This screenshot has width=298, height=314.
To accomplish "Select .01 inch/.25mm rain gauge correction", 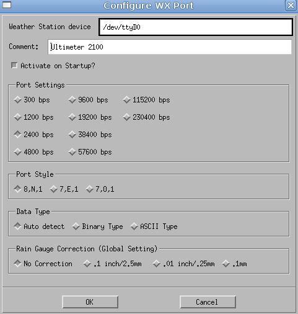I will click(x=156, y=264).
